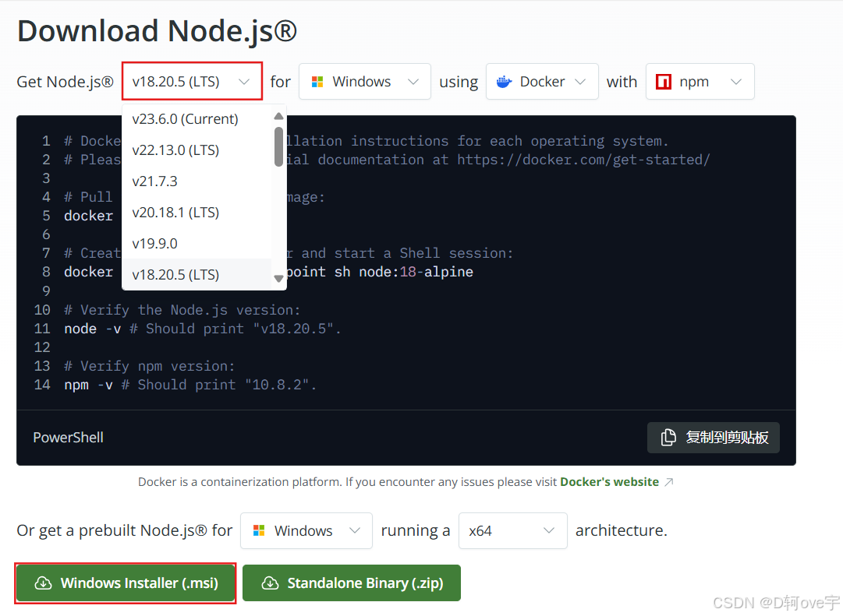Click the chevron arrow on the npm selector
Screen dimensions: 843x616
pyautogui.click(x=736, y=82)
